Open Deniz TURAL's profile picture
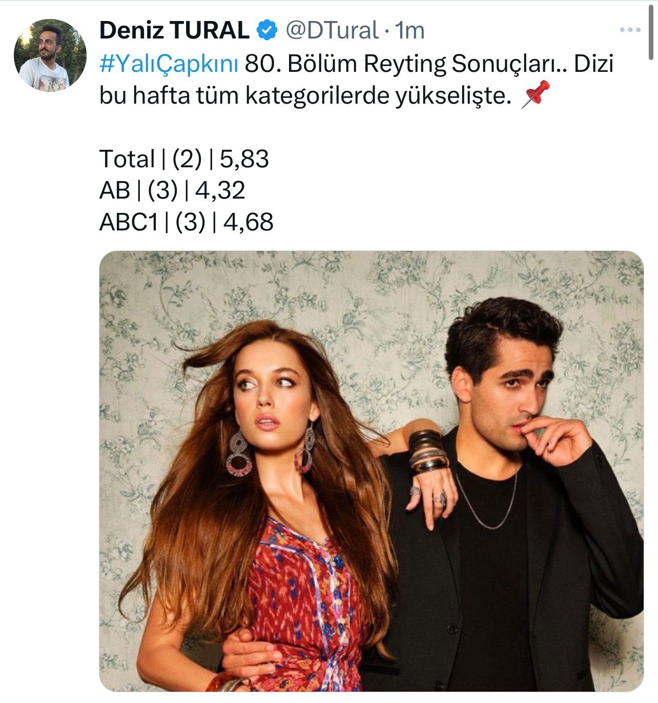 click(x=50, y=55)
